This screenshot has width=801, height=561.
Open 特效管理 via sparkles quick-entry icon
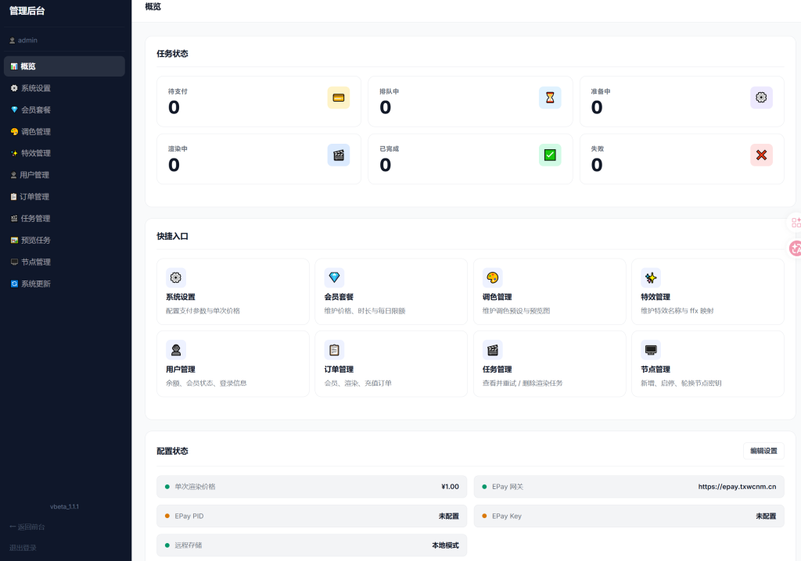(650, 277)
